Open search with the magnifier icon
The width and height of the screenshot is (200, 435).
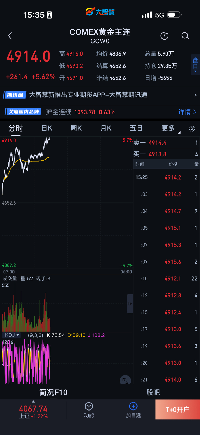(185, 36)
